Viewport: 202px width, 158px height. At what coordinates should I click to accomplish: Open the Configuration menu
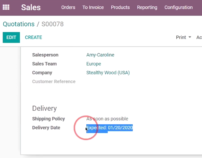(179, 7)
